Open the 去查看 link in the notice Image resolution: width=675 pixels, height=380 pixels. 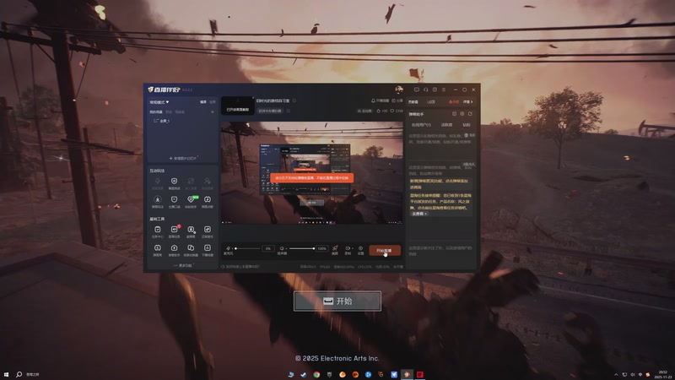pyautogui.click(x=418, y=214)
